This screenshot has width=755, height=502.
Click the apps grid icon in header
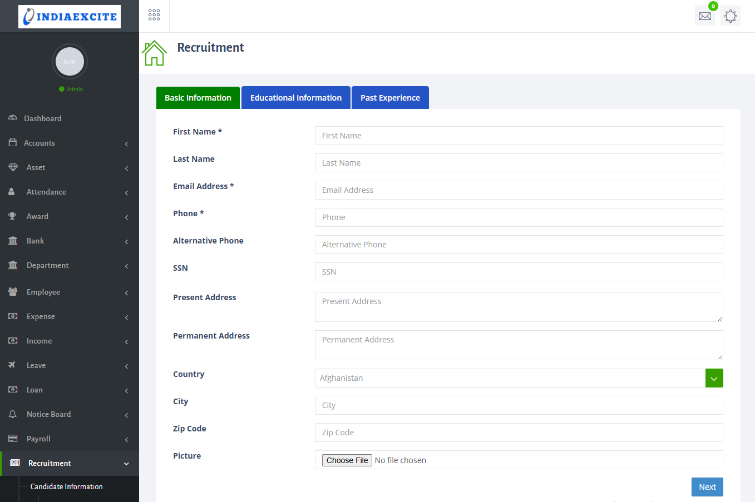point(154,15)
